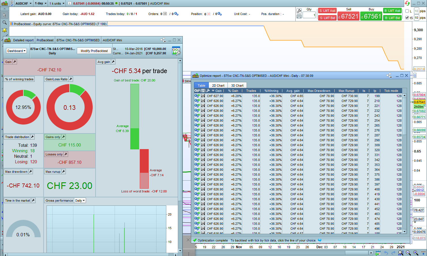The height and width of the screenshot is (256, 427).
Task: Open the Dashboard dropdown
Action: tap(16, 51)
